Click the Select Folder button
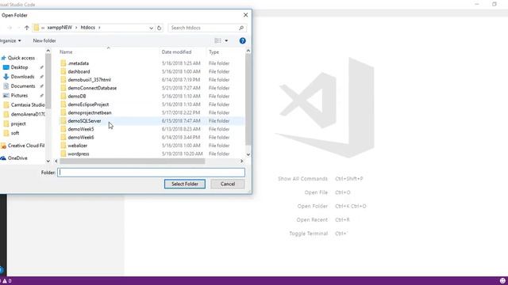Viewport: 508px width, 285px height. [x=185, y=184]
